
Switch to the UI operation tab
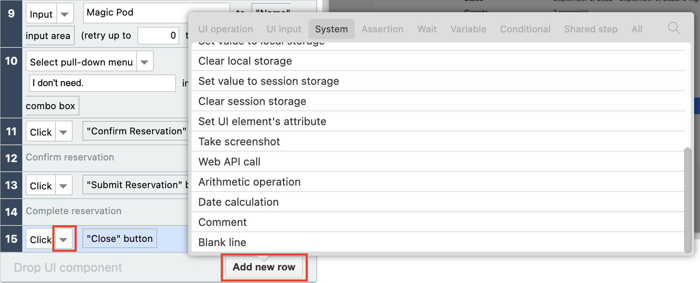226,29
